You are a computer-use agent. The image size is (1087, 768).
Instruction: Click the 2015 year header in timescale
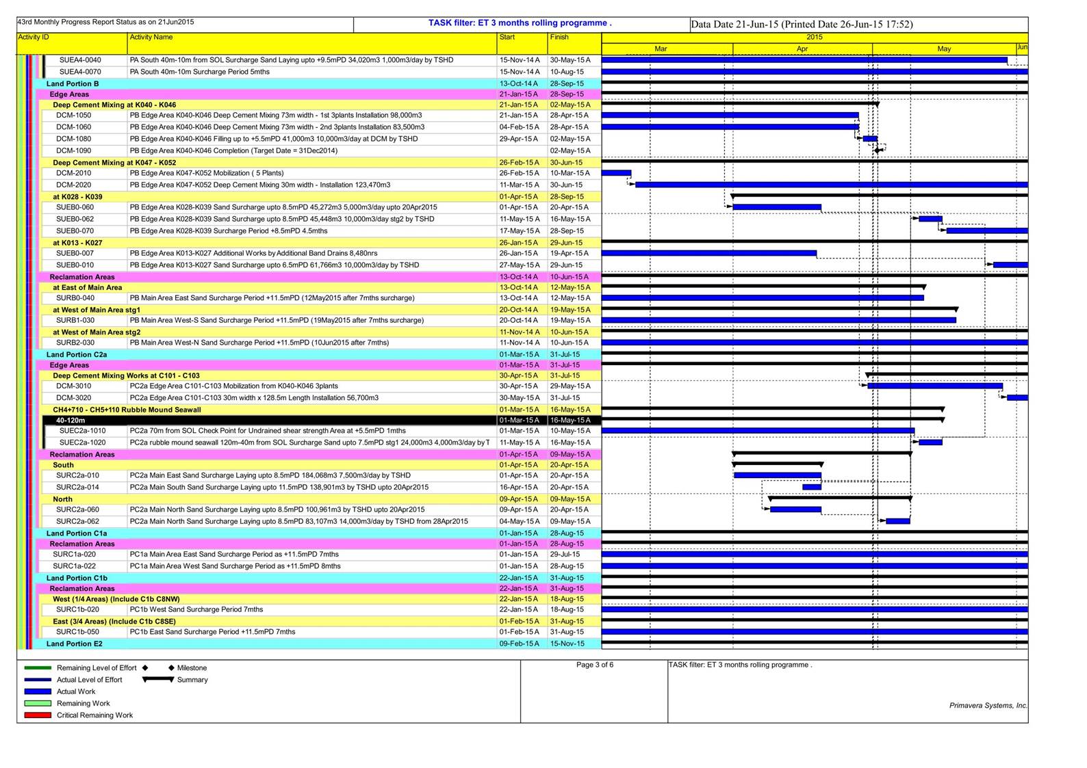(x=815, y=38)
